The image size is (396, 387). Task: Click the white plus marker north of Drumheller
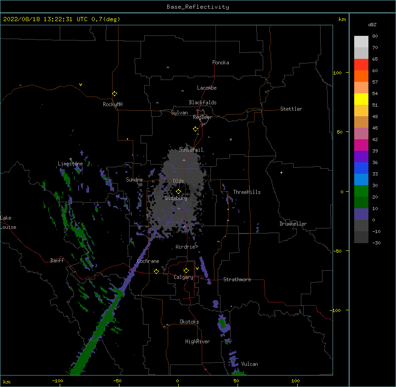(x=281, y=172)
